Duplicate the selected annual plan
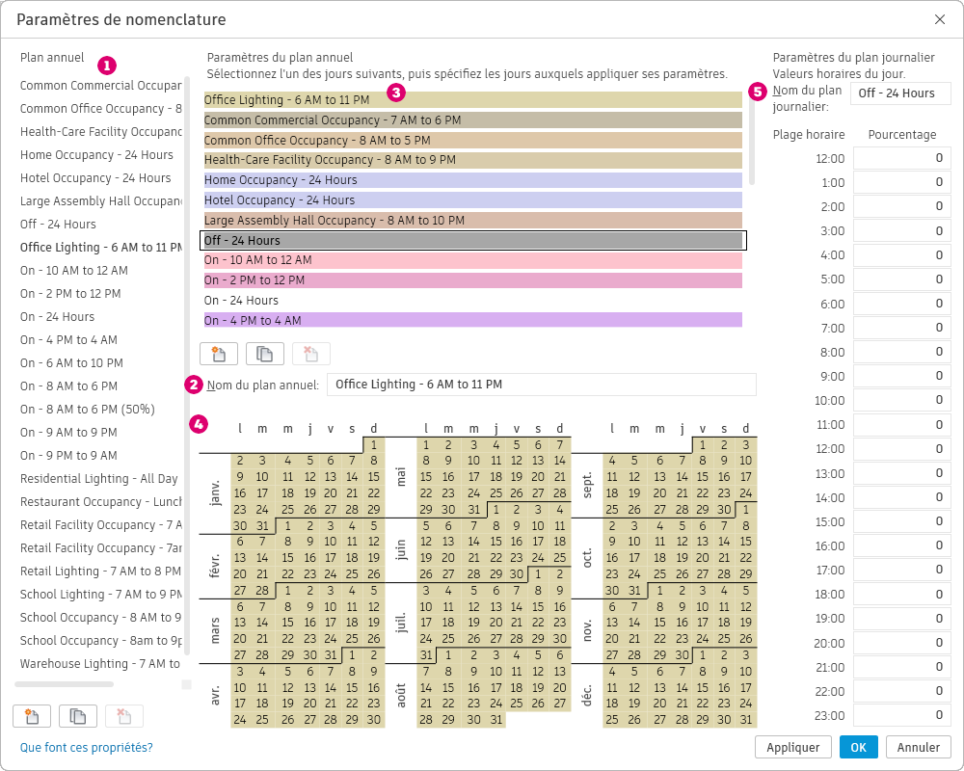Screen dimensions: 964x771 (77, 716)
